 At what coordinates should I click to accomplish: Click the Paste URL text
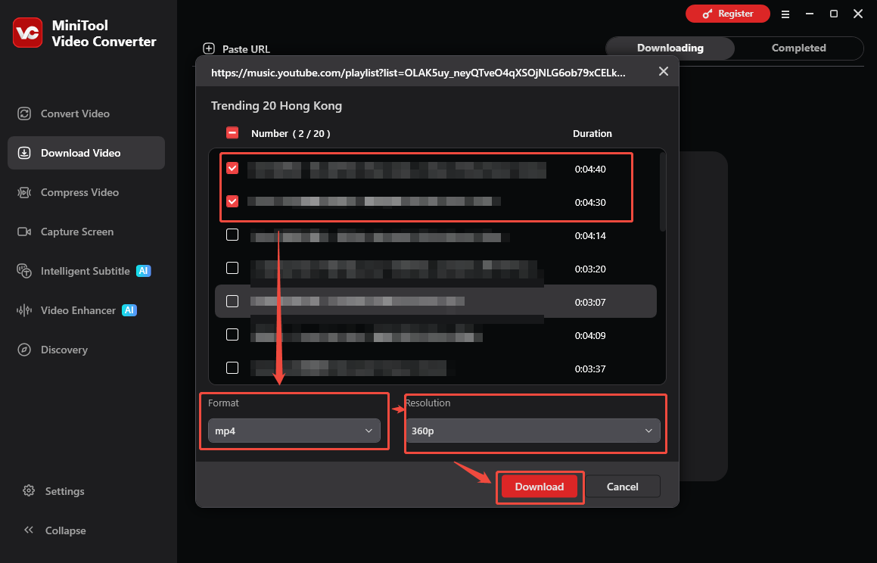tap(246, 49)
